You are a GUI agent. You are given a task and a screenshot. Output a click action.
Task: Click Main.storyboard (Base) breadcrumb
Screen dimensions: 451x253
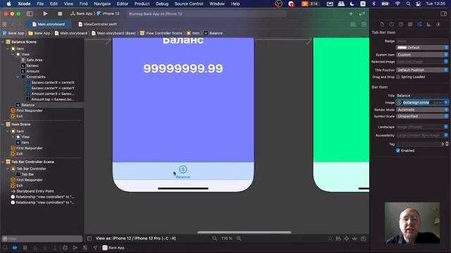tap(113, 33)
